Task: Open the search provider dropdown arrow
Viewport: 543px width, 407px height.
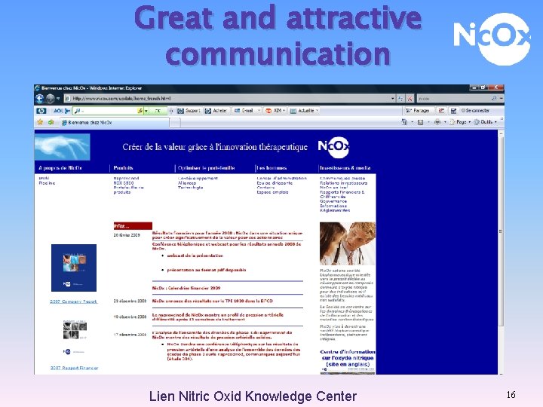Action: pyautogui.click(x=501, y=99)
